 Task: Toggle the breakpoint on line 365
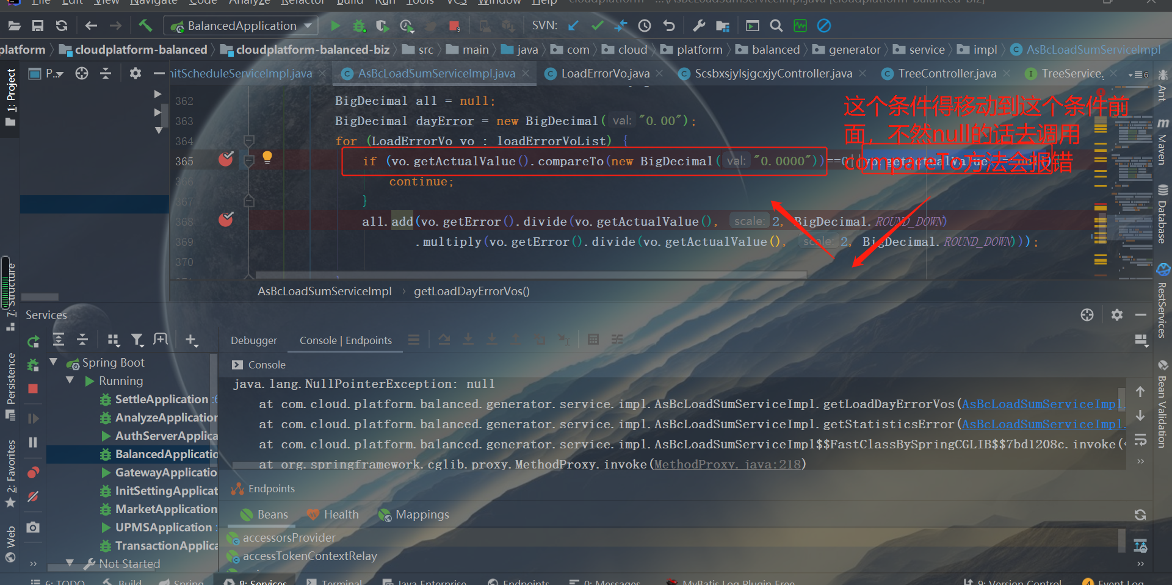coord(226,159)
